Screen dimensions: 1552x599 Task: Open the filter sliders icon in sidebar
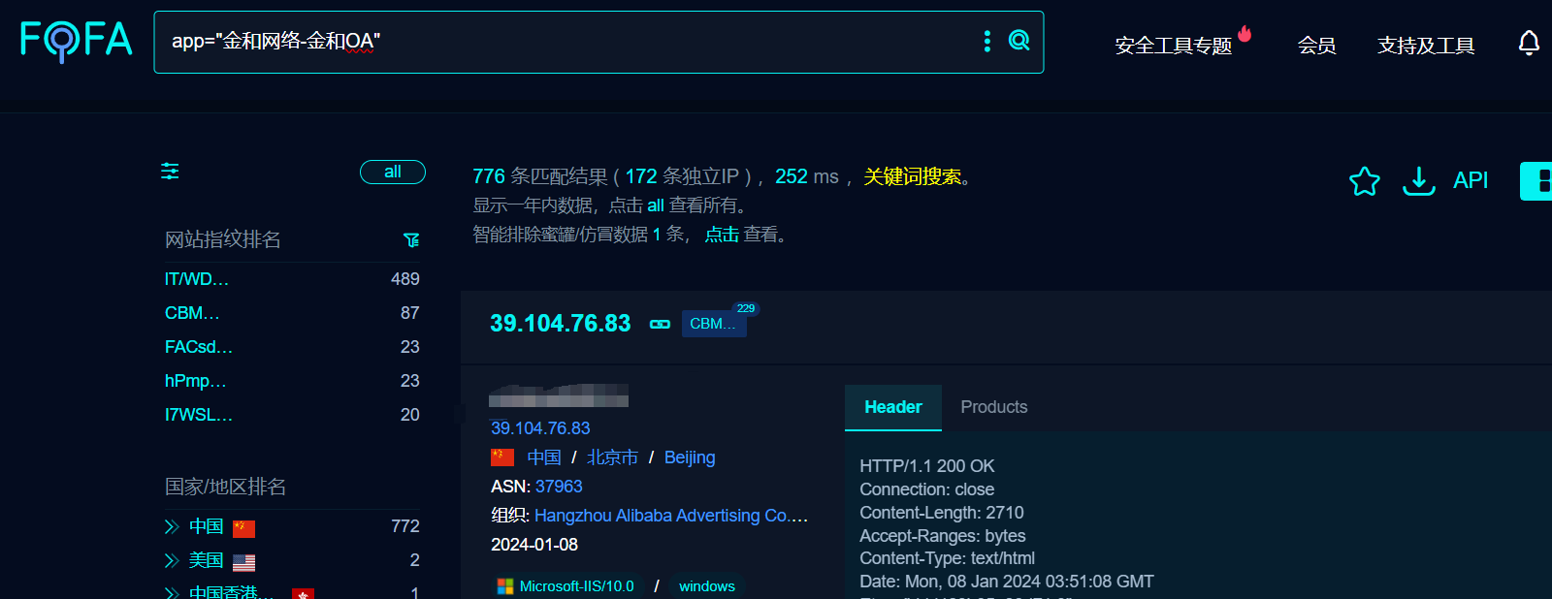click(x=170, y=172)
